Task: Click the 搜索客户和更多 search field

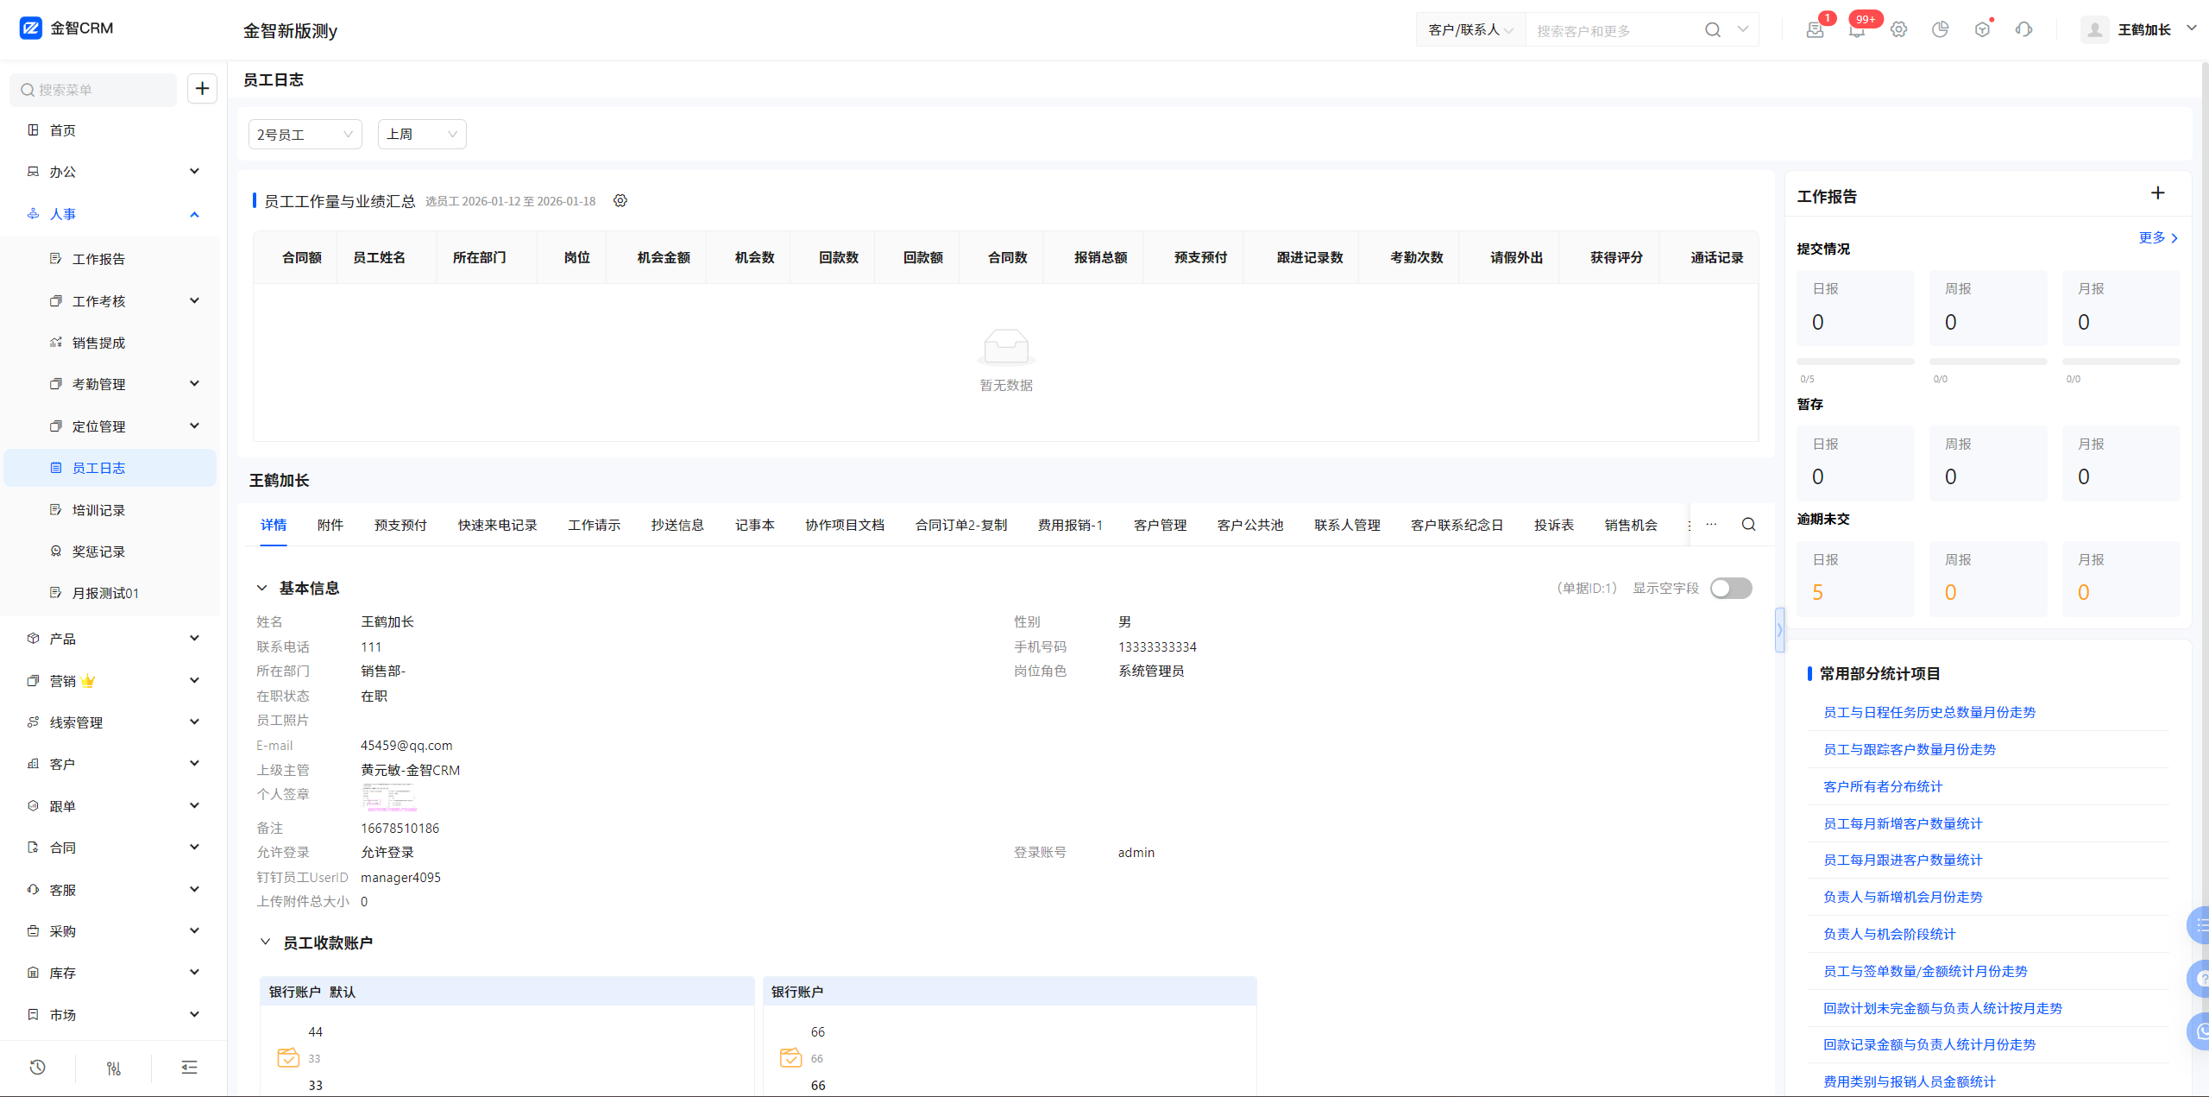Action: tap(1614, 31)
